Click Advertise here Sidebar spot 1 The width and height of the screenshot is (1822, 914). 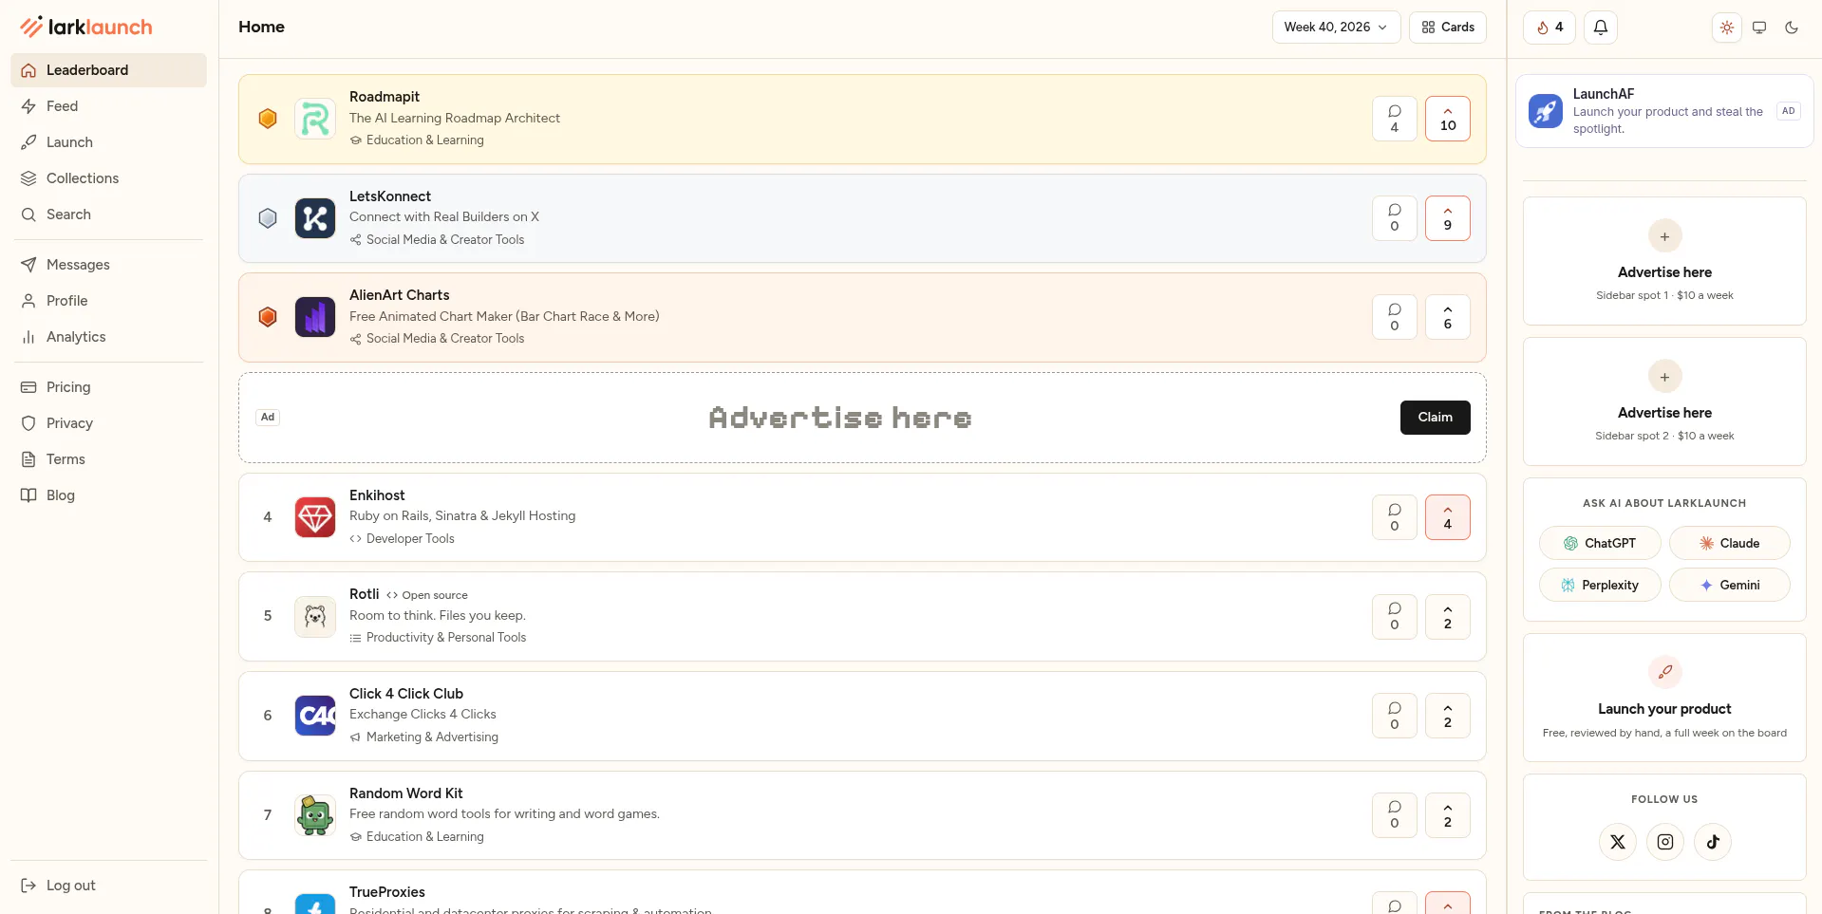(1664, 261)
